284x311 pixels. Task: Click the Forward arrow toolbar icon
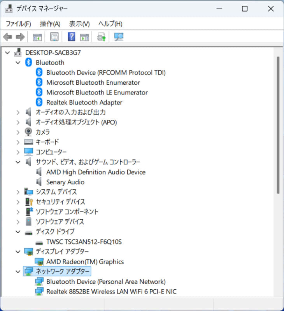tap(20, 37)
